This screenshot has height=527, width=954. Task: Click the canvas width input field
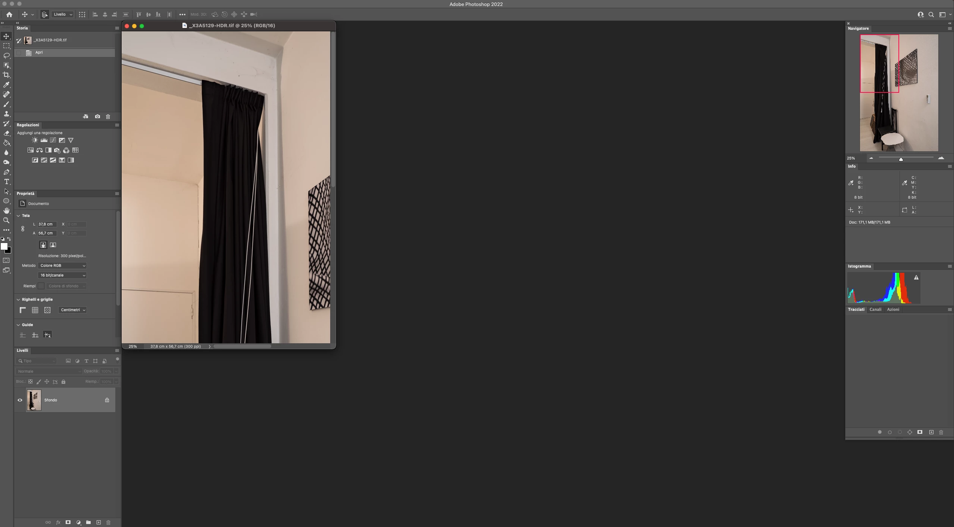point(47,224)
